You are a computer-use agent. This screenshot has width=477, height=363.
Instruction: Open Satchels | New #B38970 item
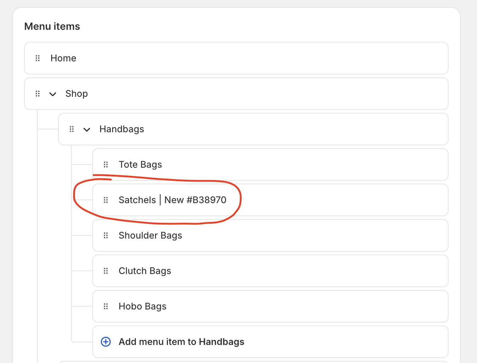[x=172, y=200]
